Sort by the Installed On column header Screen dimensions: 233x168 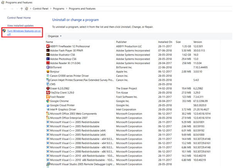166,42
